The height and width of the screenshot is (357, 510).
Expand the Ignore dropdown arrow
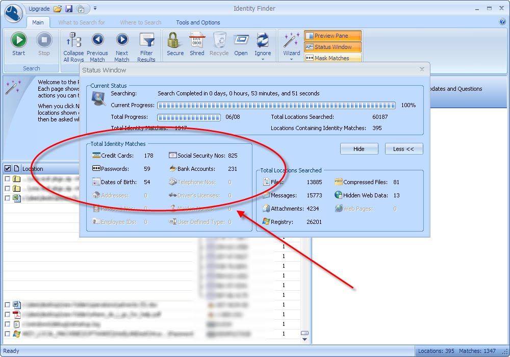coord(263,60)
